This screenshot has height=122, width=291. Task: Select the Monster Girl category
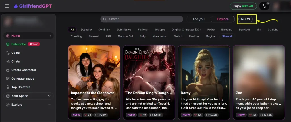pyautogui.click(x=125, y=36)
